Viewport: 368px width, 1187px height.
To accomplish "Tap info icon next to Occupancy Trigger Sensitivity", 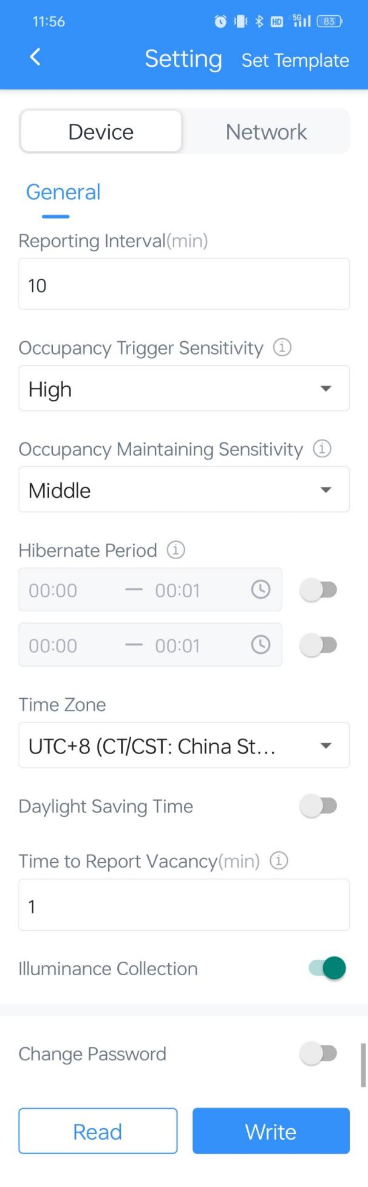I will click(282, 347).
